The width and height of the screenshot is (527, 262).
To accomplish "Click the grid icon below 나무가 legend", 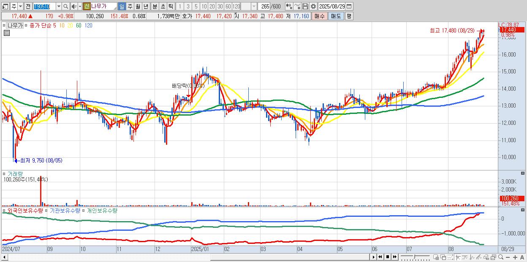I will (7, 32).
